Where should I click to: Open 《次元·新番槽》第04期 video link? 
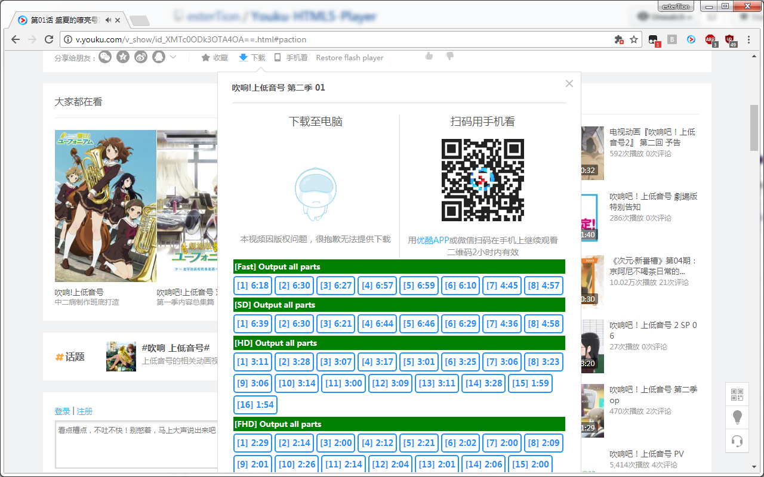click(653, 266)
